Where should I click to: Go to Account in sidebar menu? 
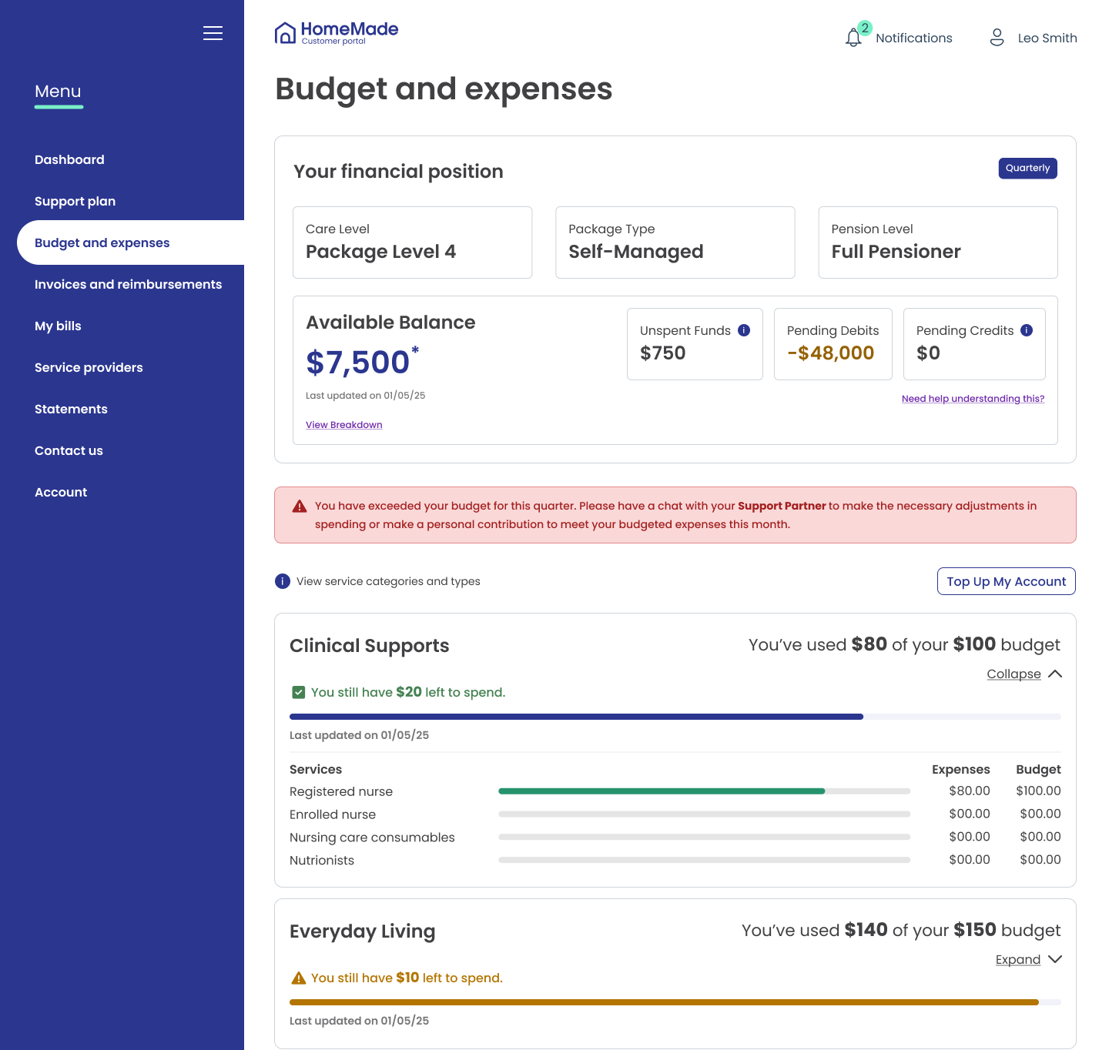tap(61, 492)
